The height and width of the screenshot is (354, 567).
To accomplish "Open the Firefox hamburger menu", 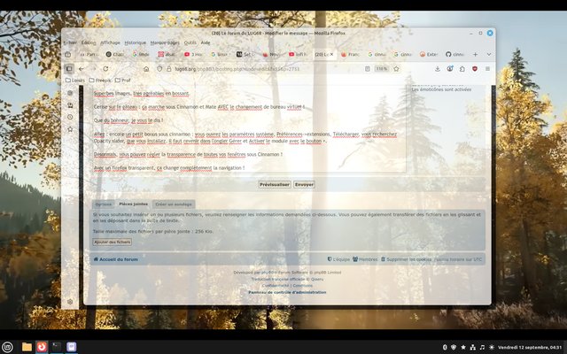I will click(488, 68).
